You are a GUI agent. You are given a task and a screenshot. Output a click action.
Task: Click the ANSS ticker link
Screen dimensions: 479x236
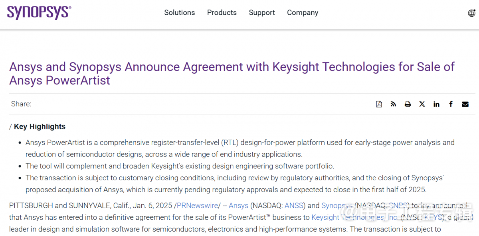294,206
